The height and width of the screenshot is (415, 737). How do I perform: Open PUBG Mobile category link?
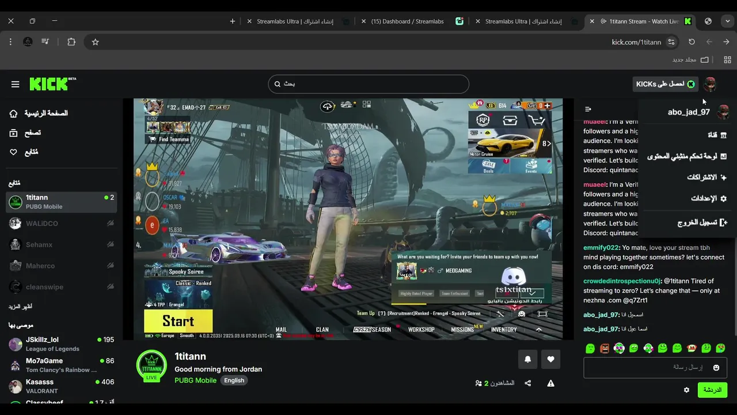tap(196, 380)
